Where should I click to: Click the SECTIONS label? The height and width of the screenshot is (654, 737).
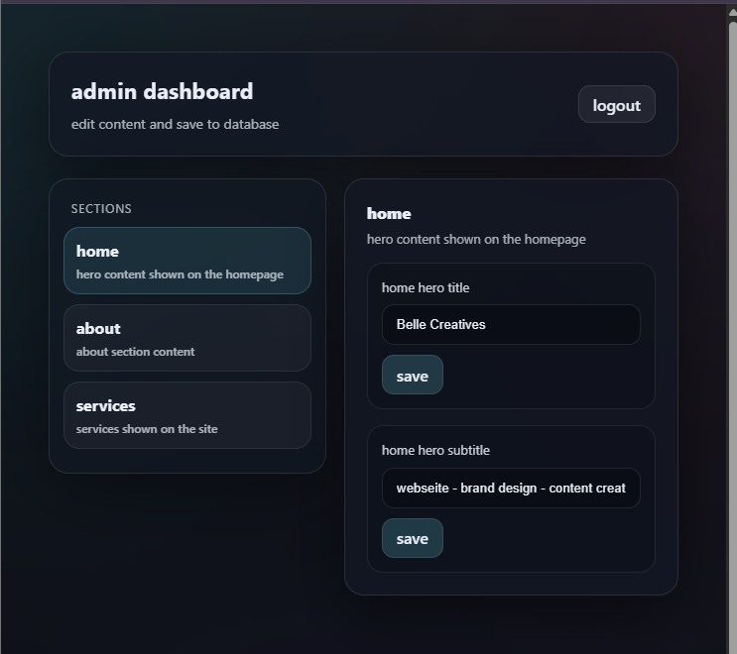[x=101, y=209]
